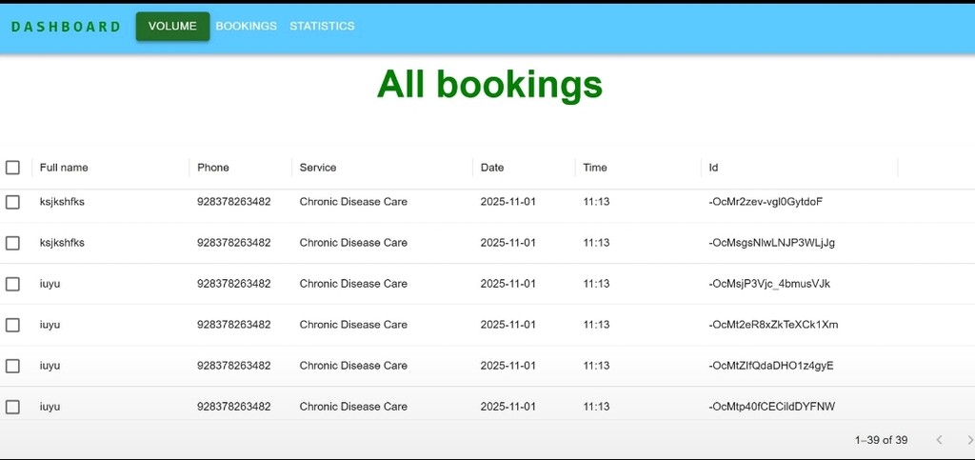
Task: Click the Id cell -OcMr2zev-vgl0GytdoF
Action: pyautogui.click(x=766, y=202)
